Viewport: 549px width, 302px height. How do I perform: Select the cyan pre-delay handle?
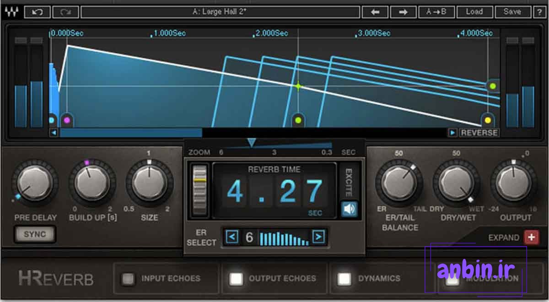[52, 120]
